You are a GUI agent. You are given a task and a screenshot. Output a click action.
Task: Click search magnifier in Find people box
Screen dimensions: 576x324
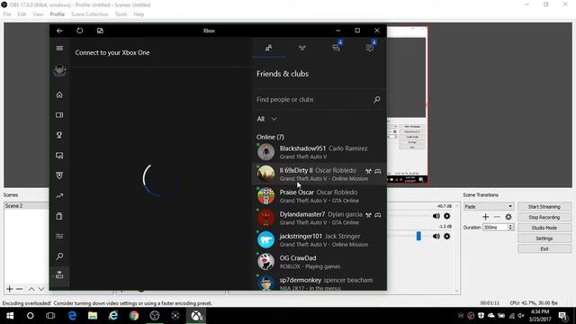pyautogui.click(x=376, y=100)
